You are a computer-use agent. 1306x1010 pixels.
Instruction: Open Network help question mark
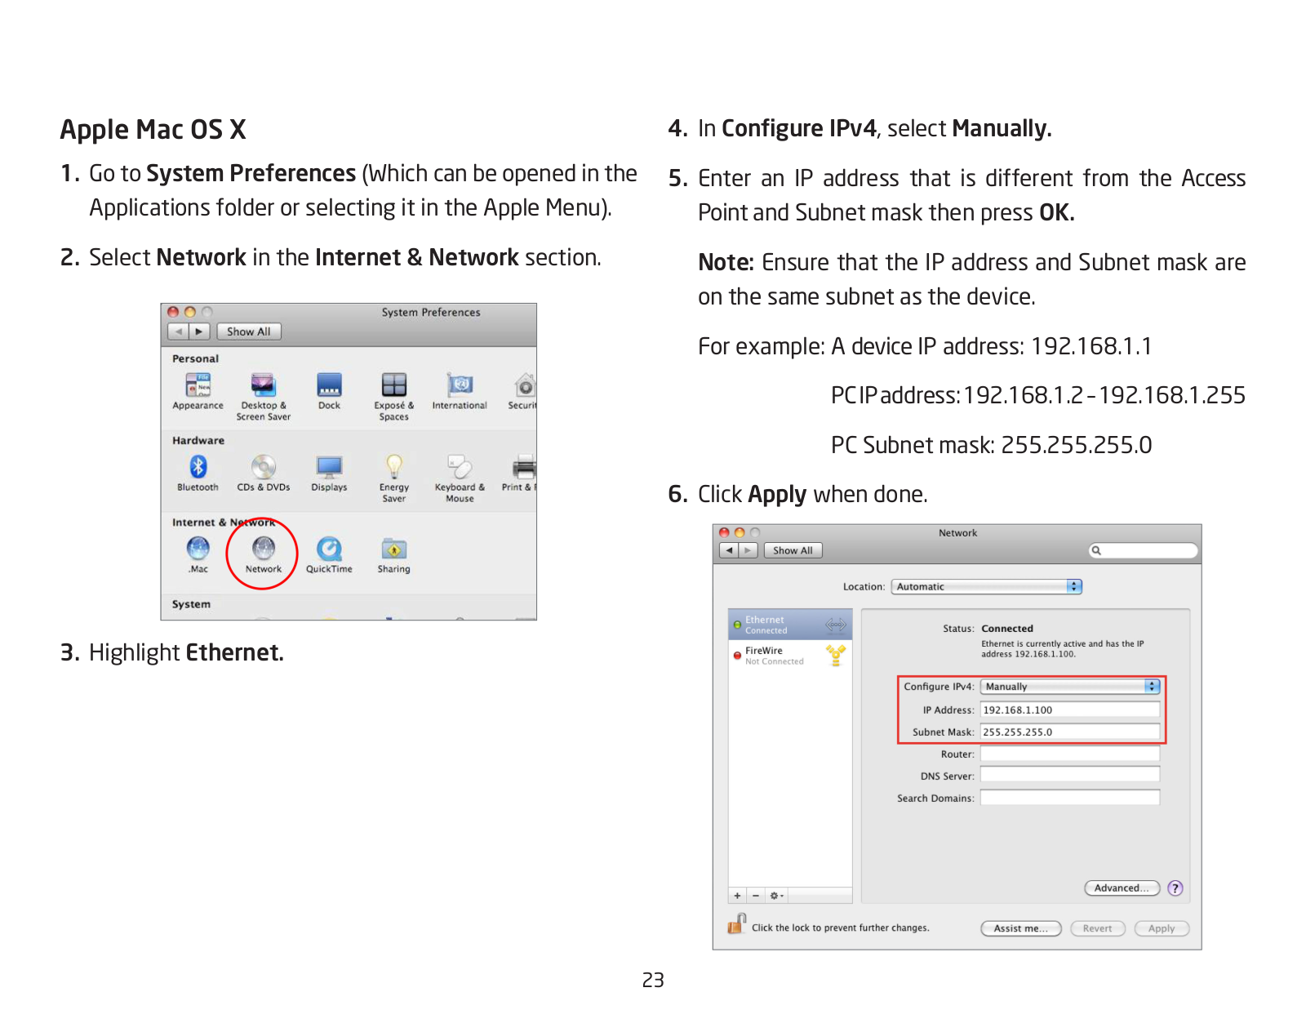click(x=1175, y=888)
